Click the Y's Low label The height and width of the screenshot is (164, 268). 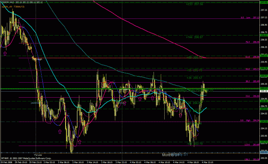pyautogui.click(x=38, y=155)
